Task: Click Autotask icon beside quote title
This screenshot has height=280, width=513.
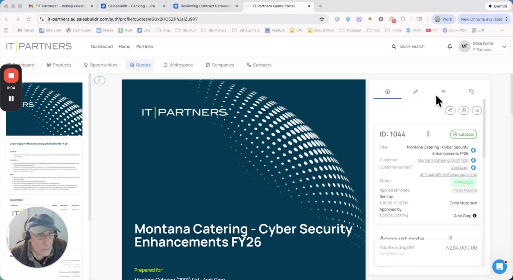Action: click(x=473, y=150)
